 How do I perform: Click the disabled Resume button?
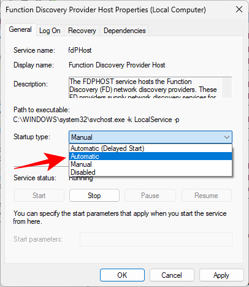point(207,196)
